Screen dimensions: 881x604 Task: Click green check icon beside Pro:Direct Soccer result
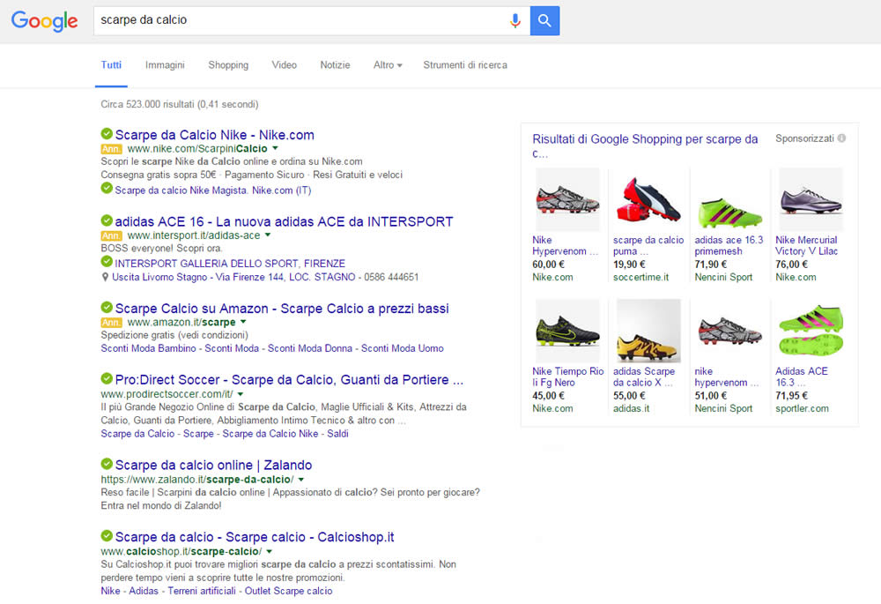[x=107, y=378]
